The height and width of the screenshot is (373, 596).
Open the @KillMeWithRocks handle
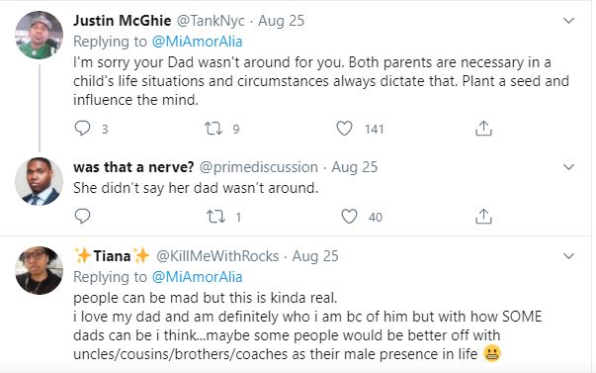coord(217,256)
